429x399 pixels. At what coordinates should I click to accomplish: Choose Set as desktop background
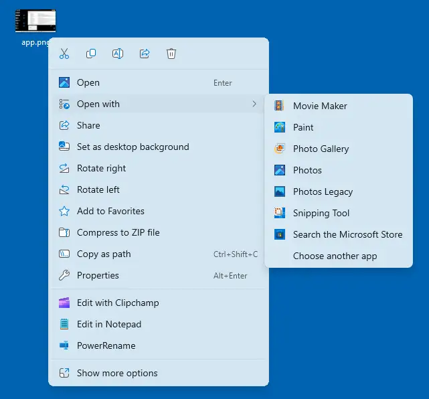(x=159, y=147)
